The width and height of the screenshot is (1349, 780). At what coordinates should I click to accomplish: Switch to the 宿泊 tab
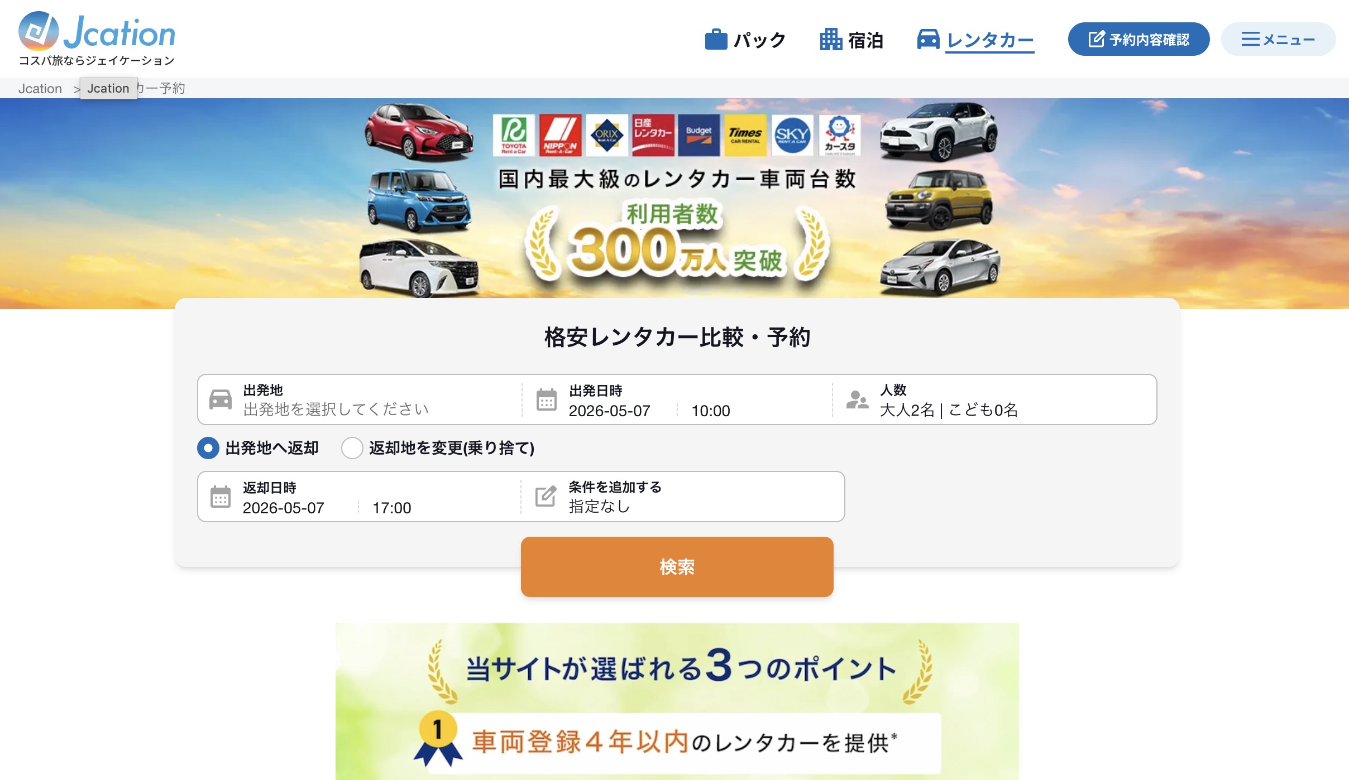[x=865, y=40]
